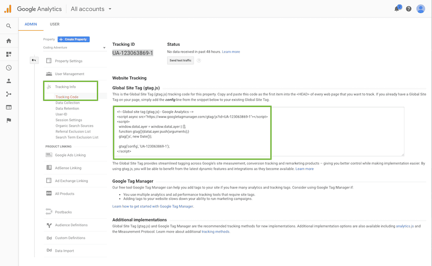Viewport: 432px width, 266px height.
Task: Click Property Settings icon
Action: point(49,61)
